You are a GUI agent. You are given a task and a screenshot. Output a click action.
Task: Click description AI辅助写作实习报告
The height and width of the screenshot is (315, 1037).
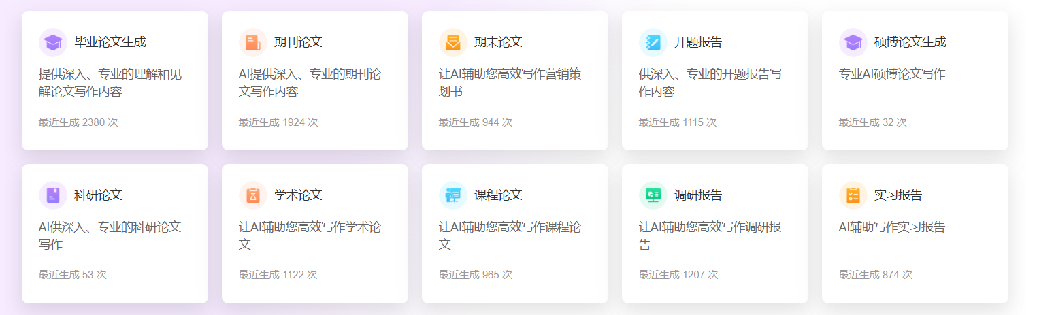[x=892, y=227]
